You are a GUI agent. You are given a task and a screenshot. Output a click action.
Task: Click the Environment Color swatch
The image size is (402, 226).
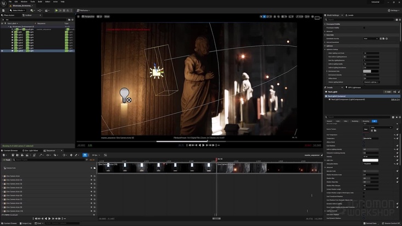(371, 71)
